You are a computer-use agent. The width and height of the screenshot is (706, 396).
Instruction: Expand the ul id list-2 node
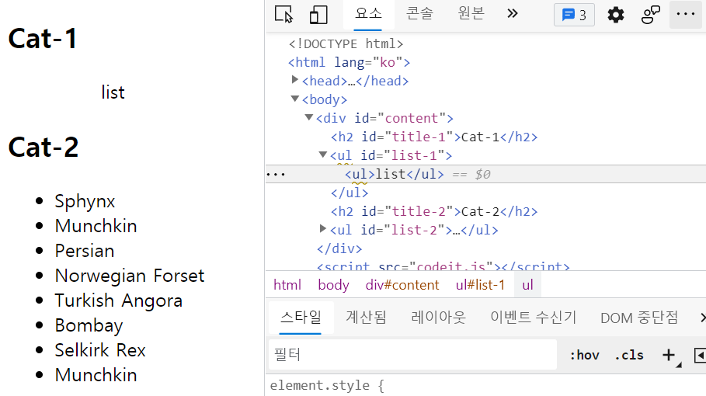[323, 229]
